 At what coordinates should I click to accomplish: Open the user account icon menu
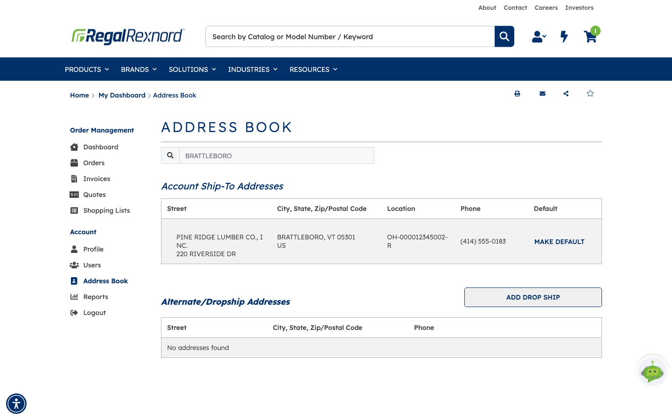pos(539,36)
